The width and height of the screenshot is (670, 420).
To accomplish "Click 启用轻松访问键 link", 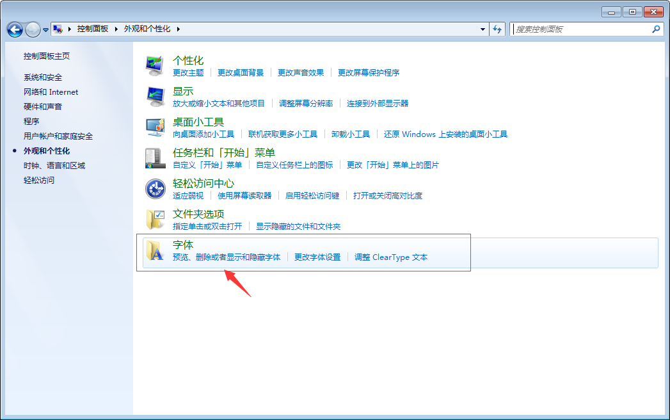I will pos(312,196).
